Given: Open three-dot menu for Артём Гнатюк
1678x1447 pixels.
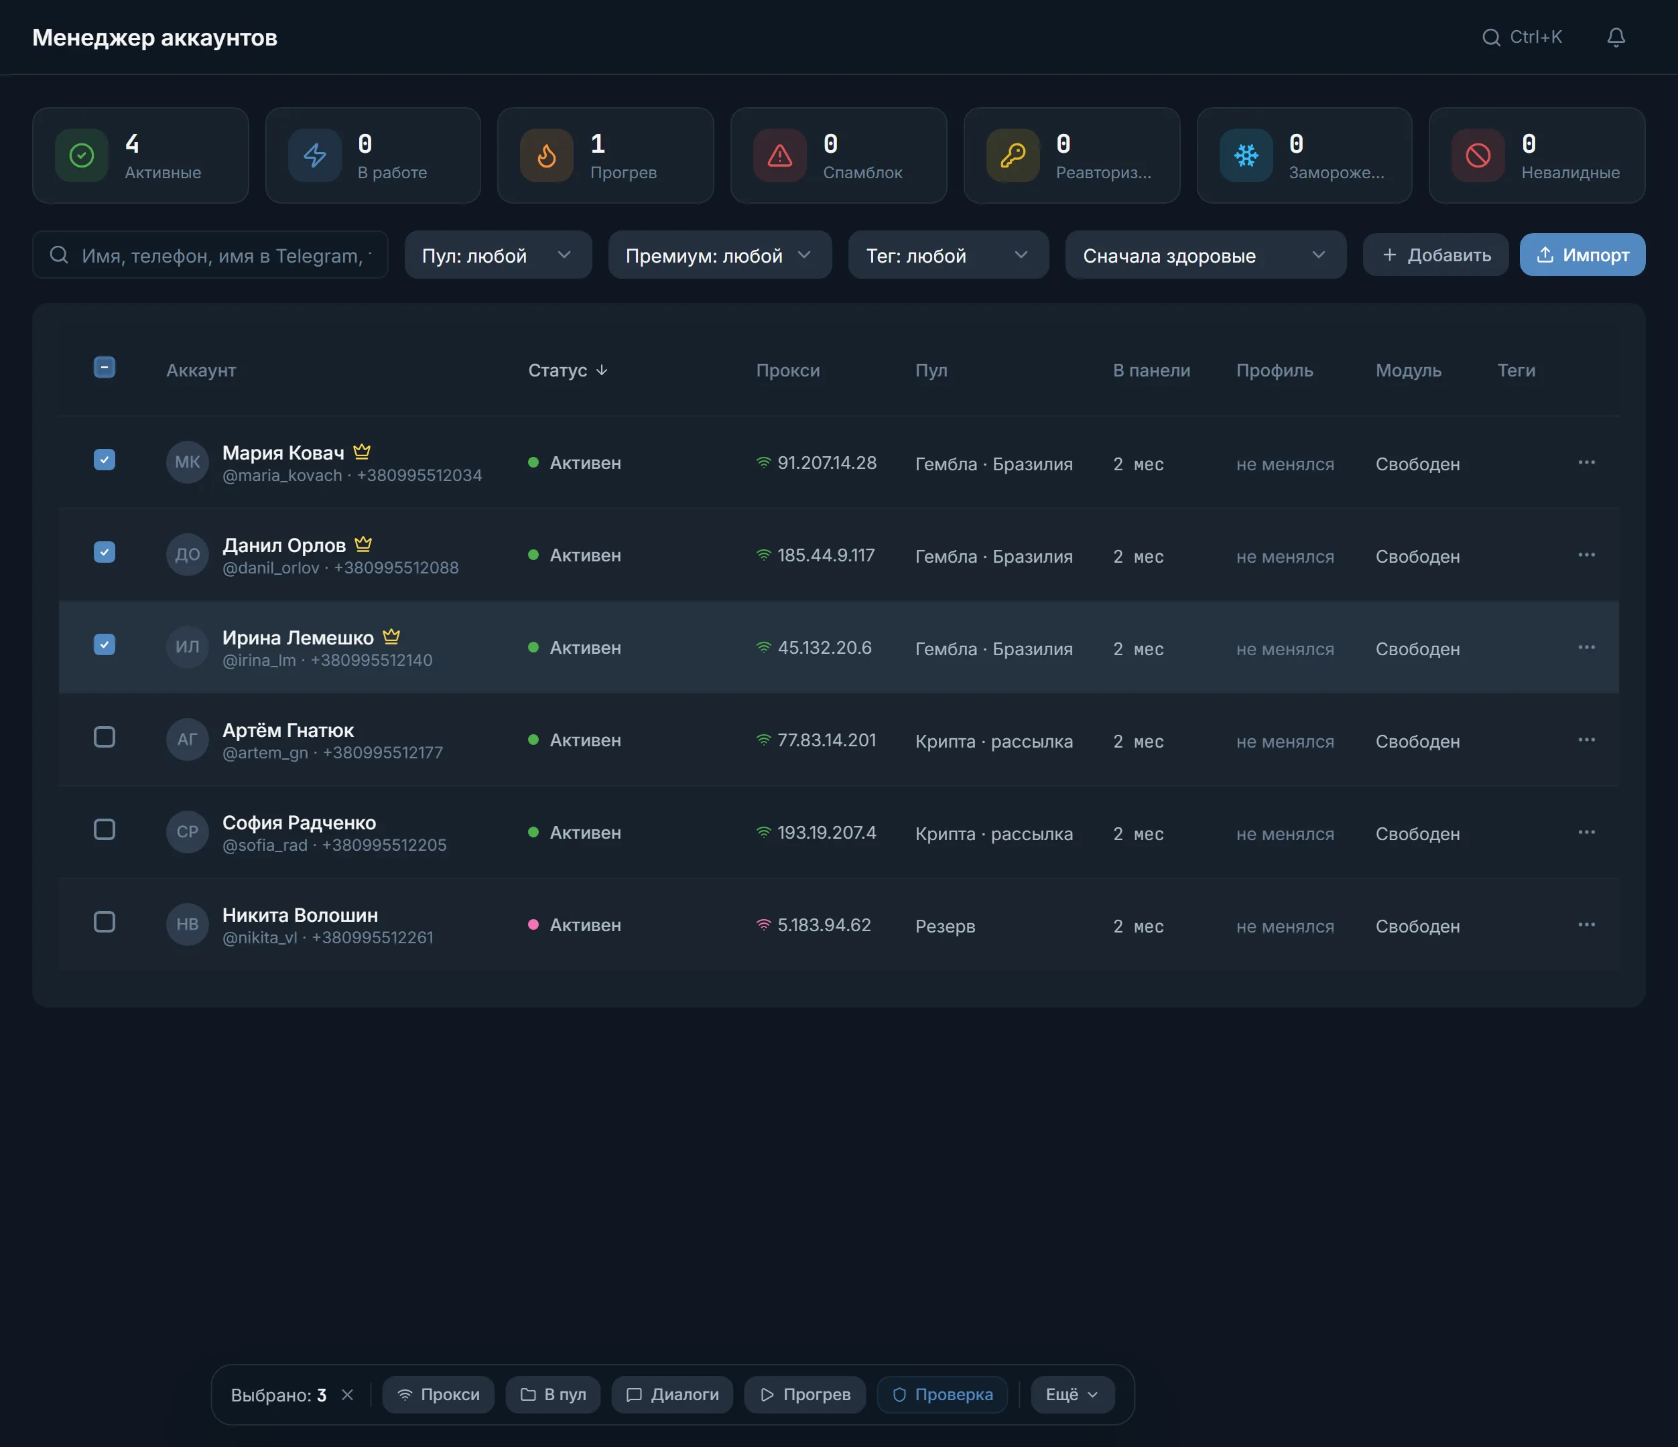Looking at the screenshot, I should [x=1586, y=740].
